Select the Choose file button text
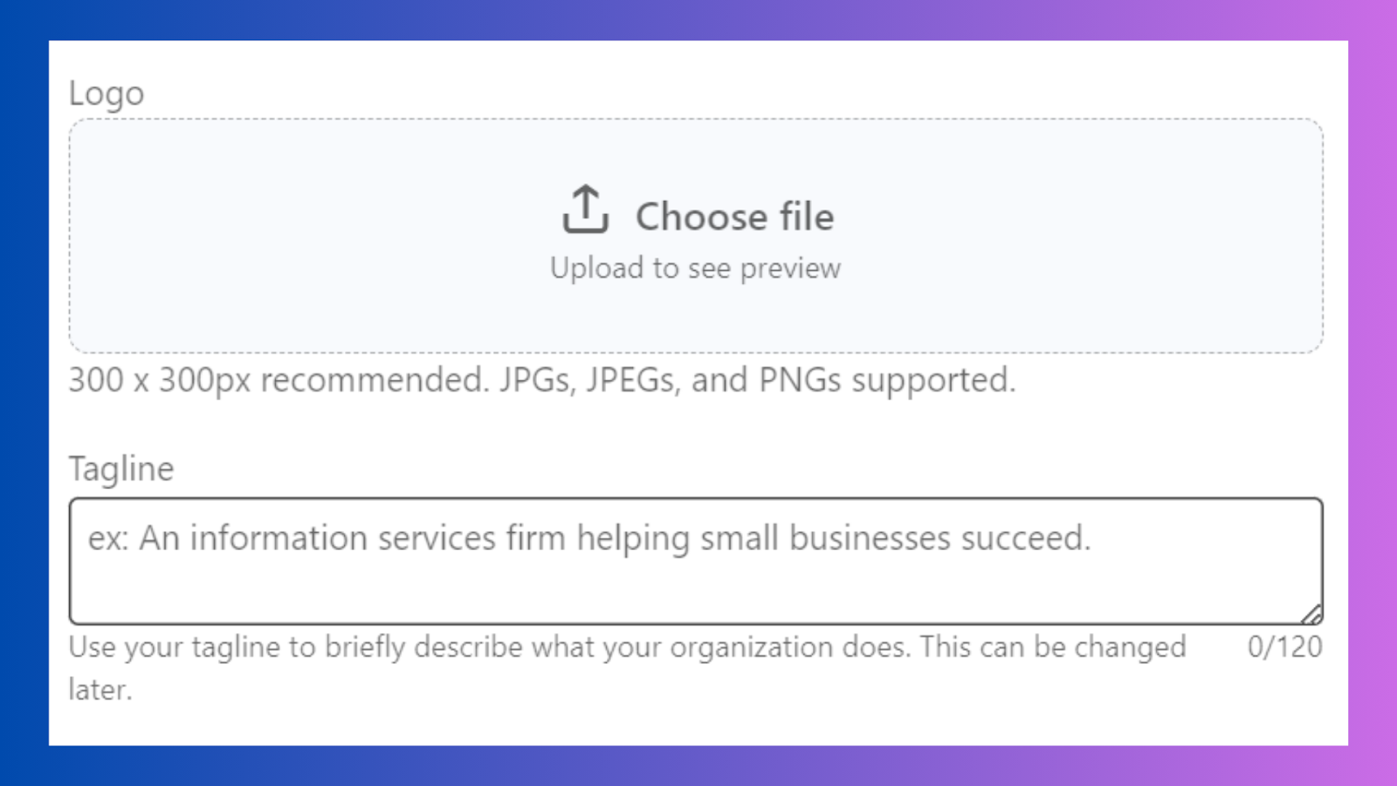1397x786 pixels. 734,217
